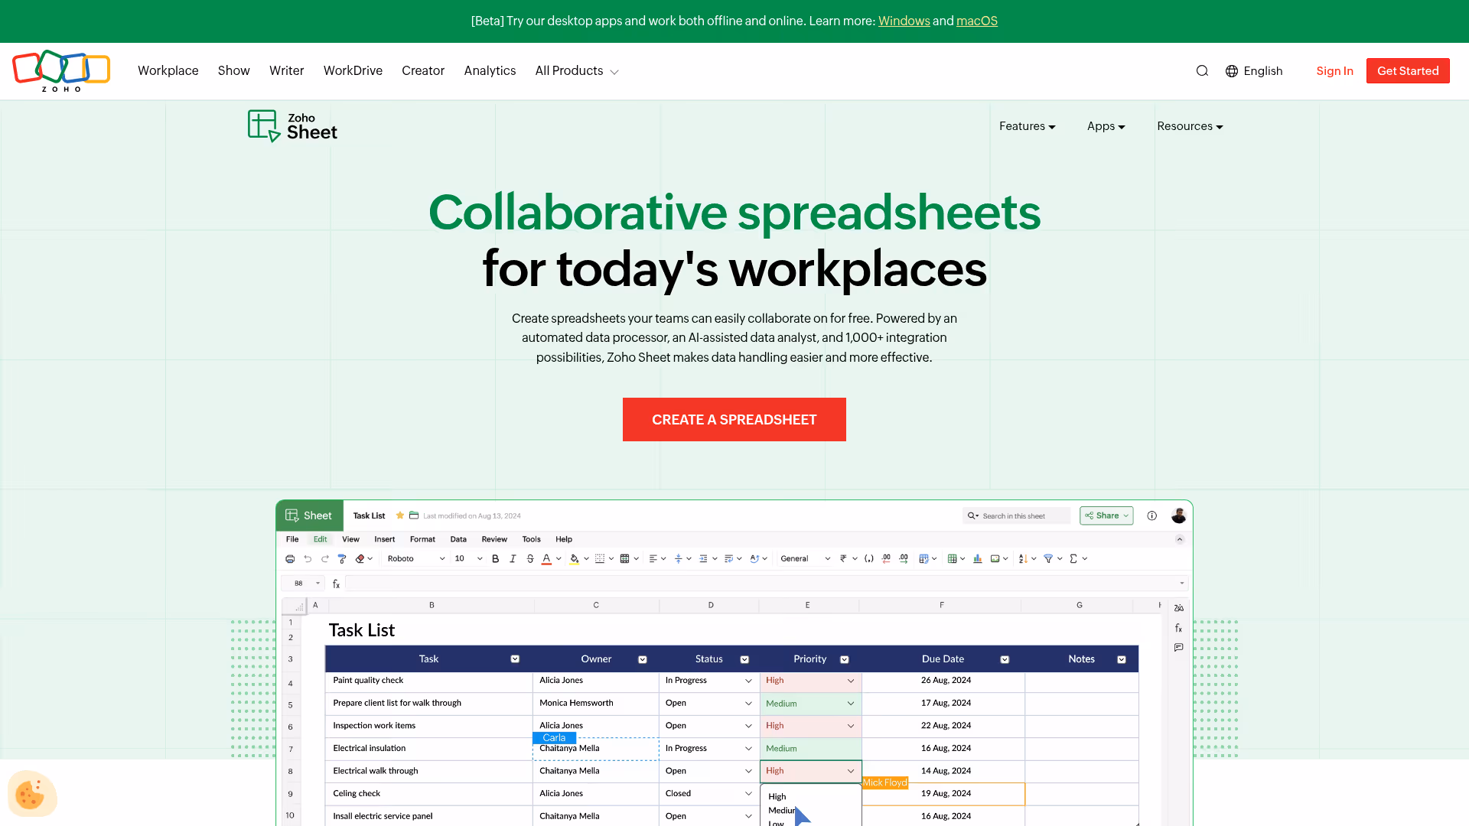Viewport: 1469px width, 826px height.
Task: Open the Zia assistant in the right sidebar
Action: [1178, 608]
